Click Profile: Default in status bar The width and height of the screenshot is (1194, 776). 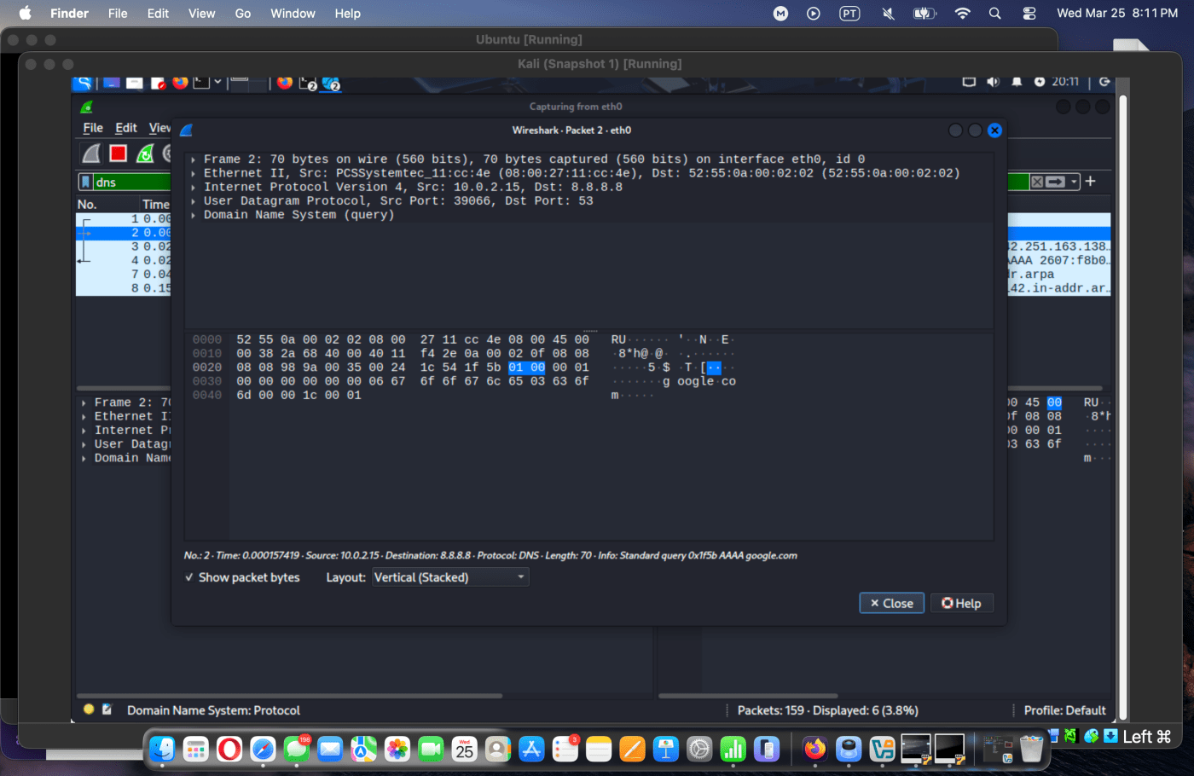point(1064,710)
